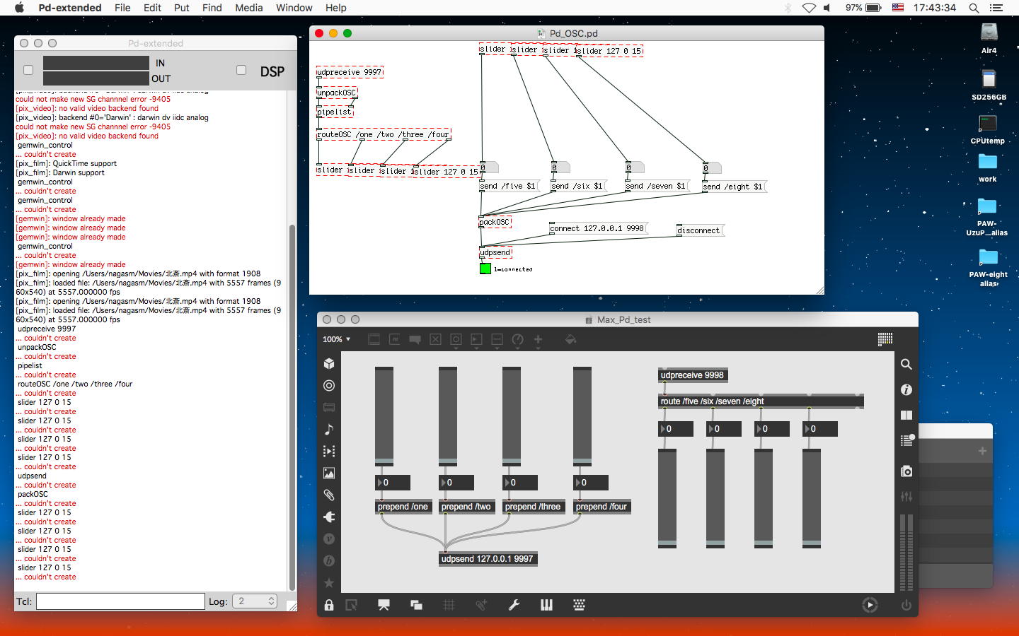The height and width of the screenshot is (636, 1019).
Task: Click the 'send /seven $1' message box
Action: coord(657,186)
